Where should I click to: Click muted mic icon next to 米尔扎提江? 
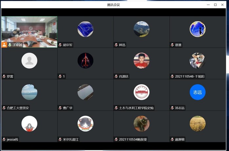coord(60,139)
